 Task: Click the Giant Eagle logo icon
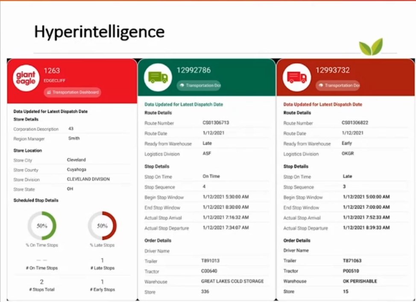coord(26,78)
